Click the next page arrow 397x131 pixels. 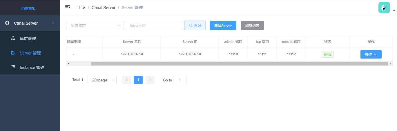coord(150,80)
